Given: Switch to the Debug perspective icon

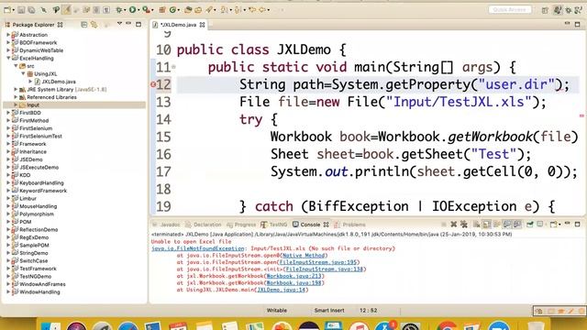Looking at the screenshot, I should coord(569,10).
